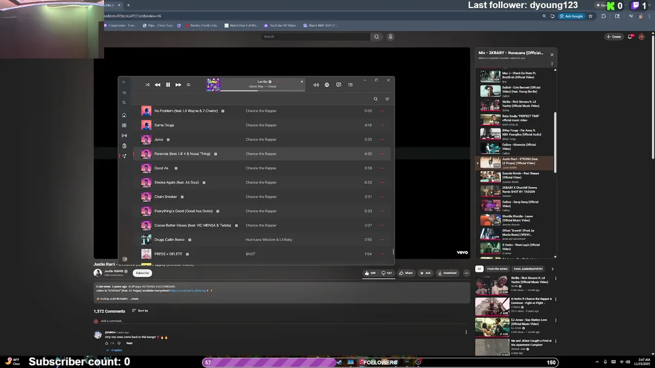Dislike the Justin Rarri video
This screenshot has height=368, width=655.
387,273
